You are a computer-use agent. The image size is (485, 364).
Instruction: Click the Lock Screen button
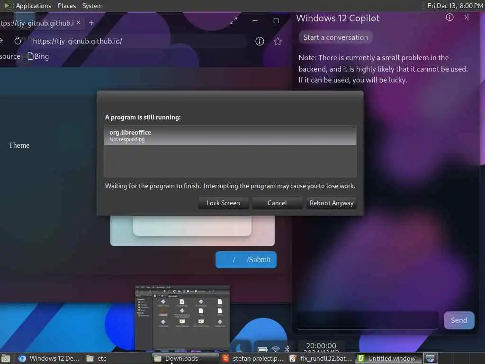223,203
